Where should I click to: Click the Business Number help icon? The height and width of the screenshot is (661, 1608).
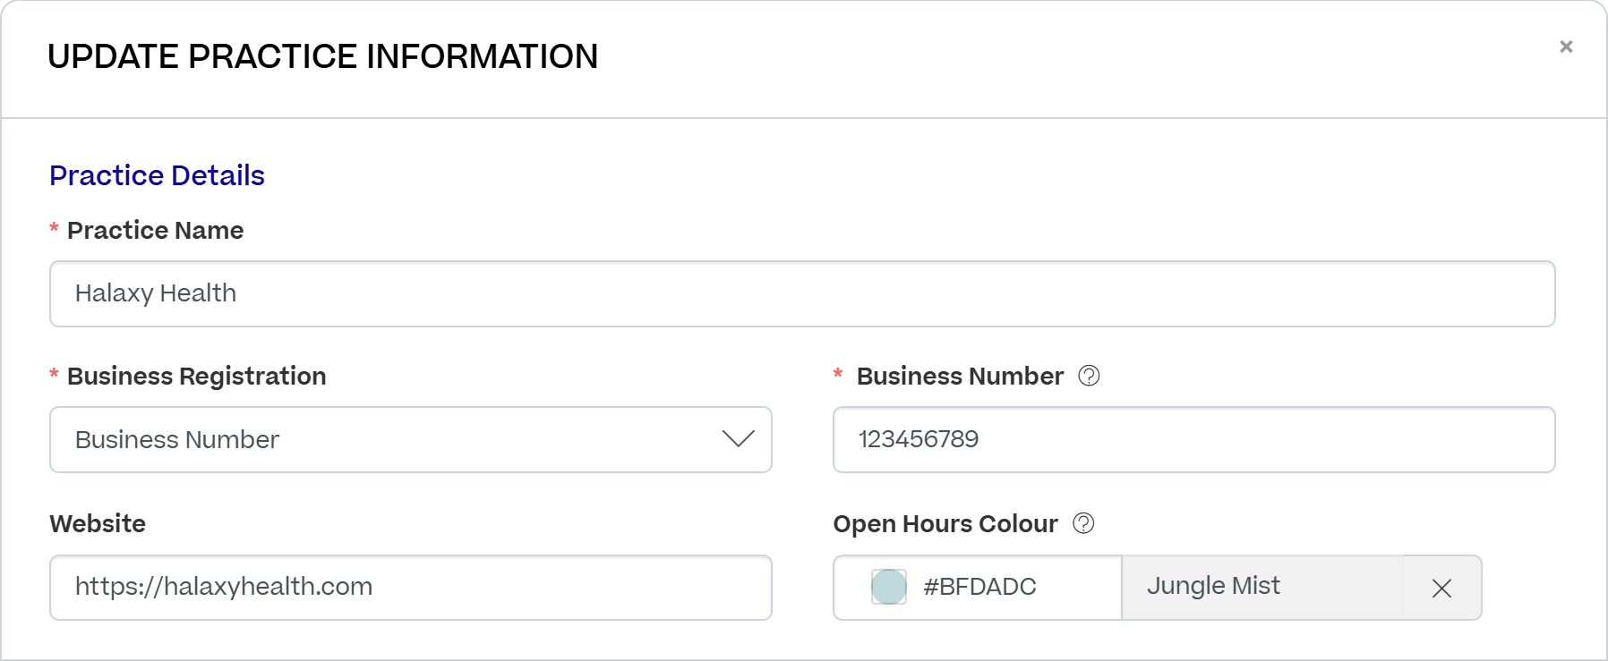[x=1089, y=376]
